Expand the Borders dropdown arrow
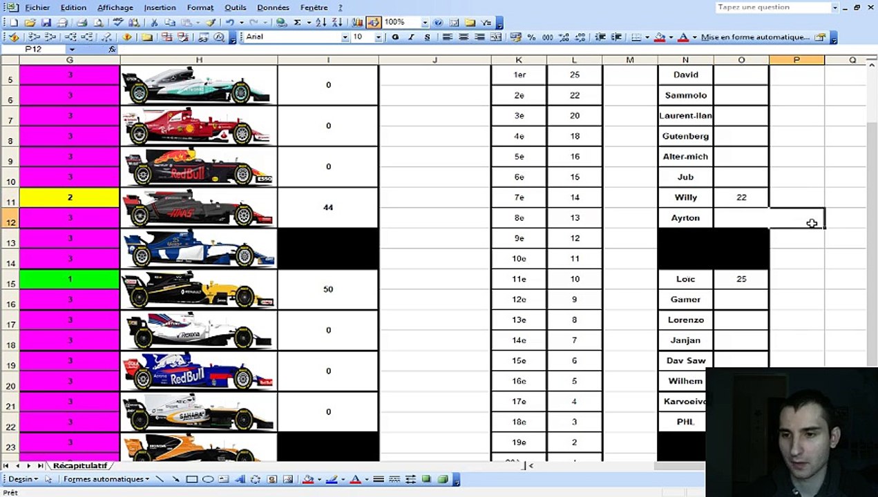 click(x=647, y=37)
